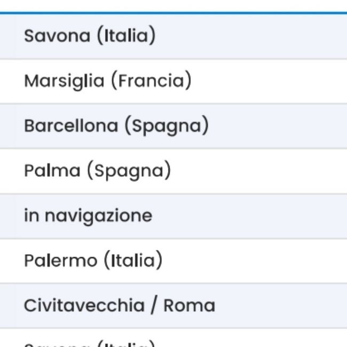Click the 'in navigazione' row
The height and width of the screenshot is (347, 347).
88,216
